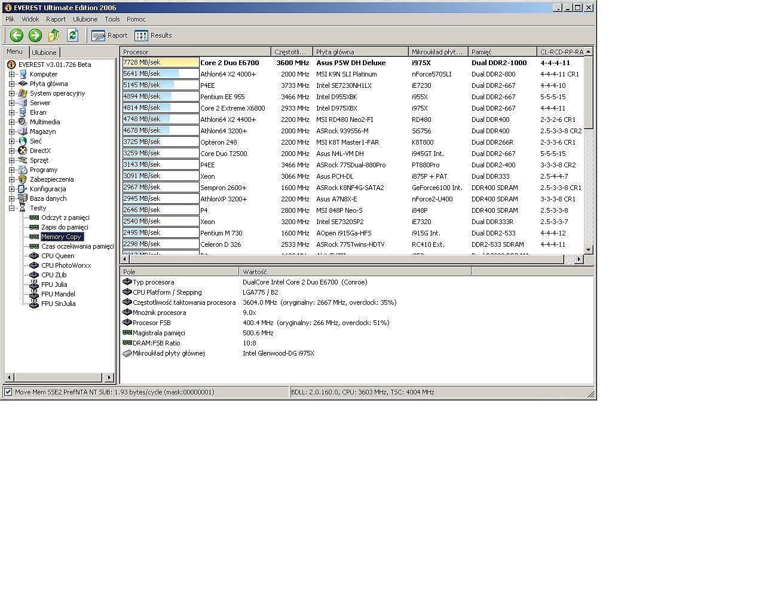Click the Pole column header

(x=179, y=271)
